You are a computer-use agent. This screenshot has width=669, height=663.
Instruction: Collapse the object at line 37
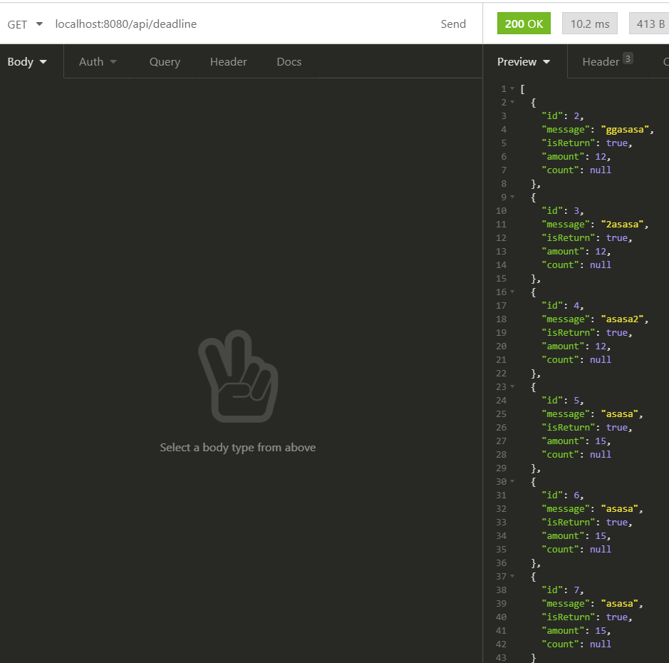pyautogui.click(x=512, y=576)
